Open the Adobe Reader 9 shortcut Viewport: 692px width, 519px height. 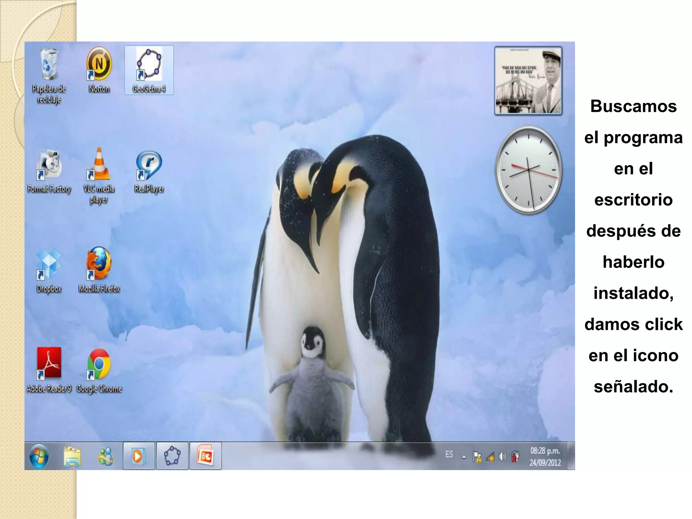tap(49, 370)
